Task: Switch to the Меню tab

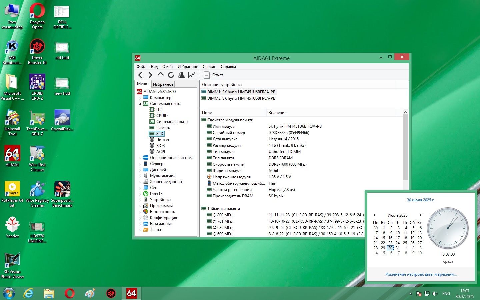Action: pos(143,84)
